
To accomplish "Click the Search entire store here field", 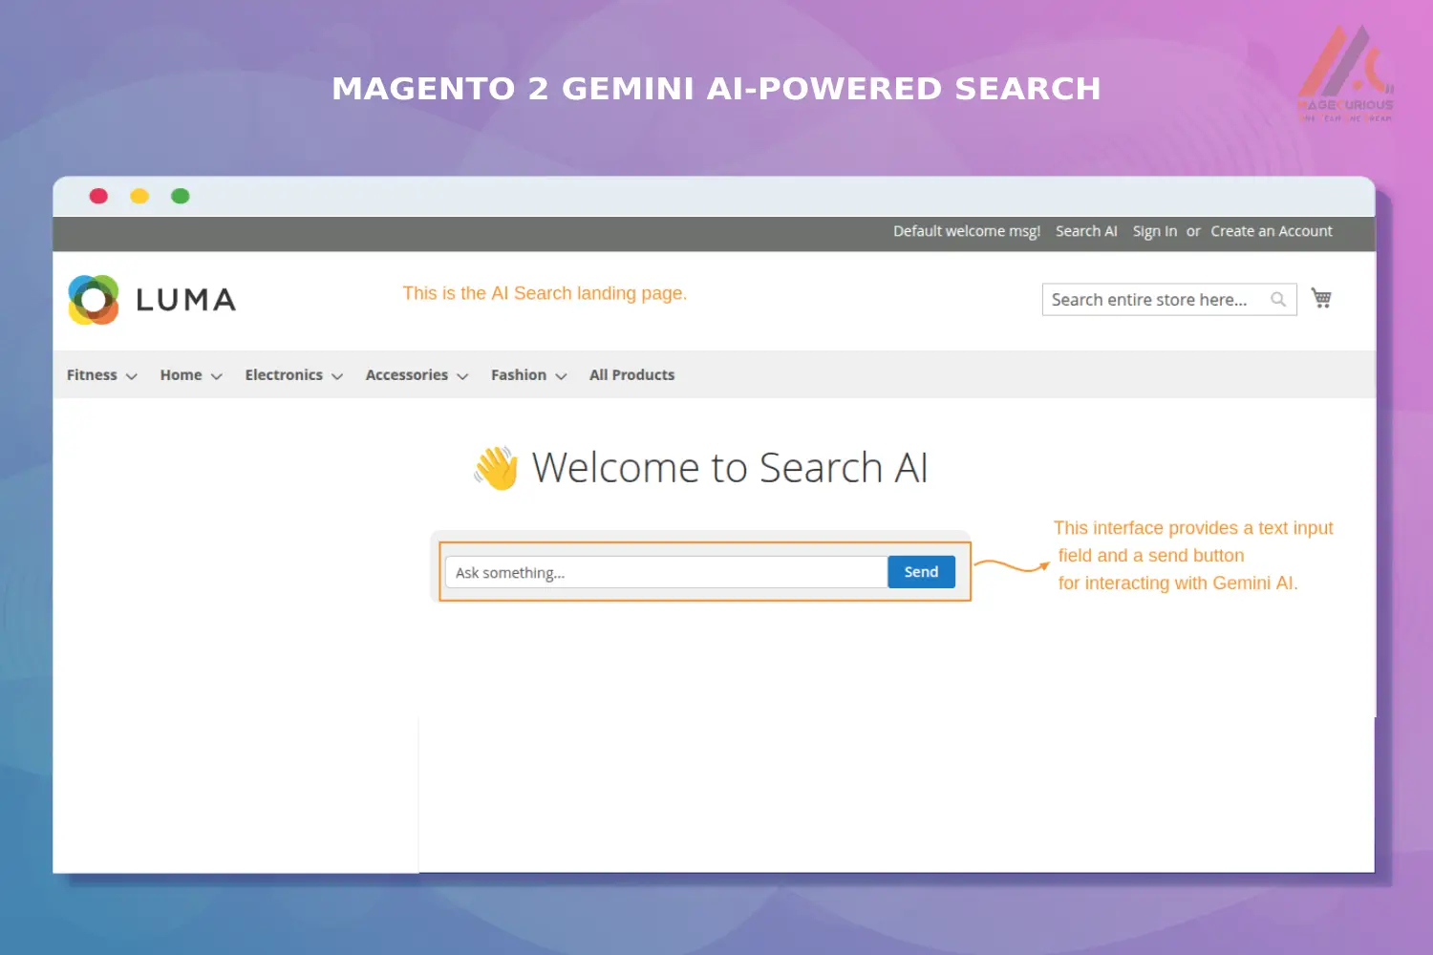I will pos(1151,299).
